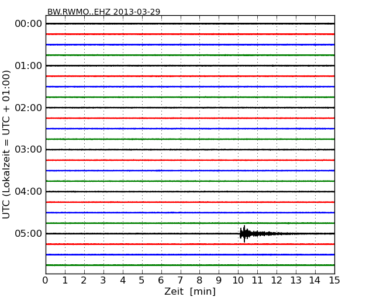Click the 03:00 time label

click(x=29, y=150)
